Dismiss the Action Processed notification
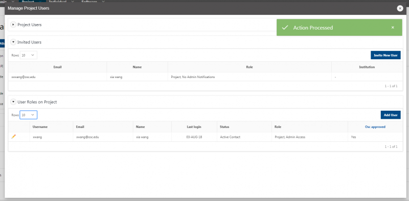 click(x=393, y=28)
